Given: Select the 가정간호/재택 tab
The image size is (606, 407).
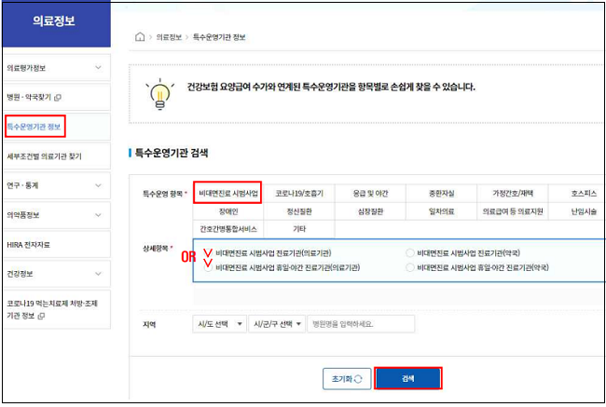Looking at the screenshot, I should tap(513, 193).
